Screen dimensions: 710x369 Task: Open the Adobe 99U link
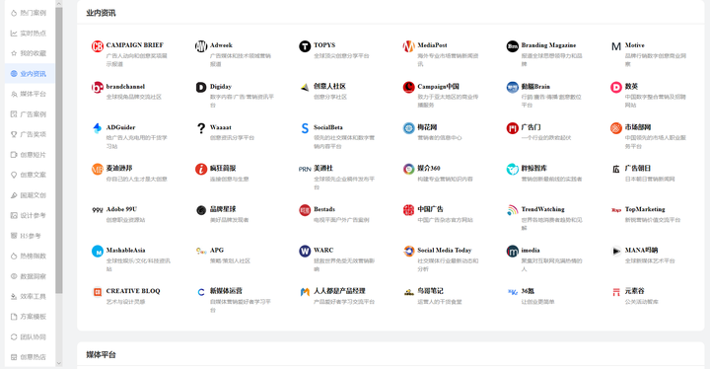click(x=121, y=209)
